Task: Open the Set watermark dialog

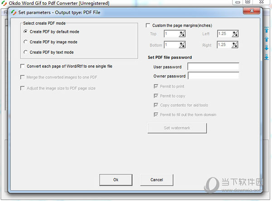Action: click(x=177, y=128)
